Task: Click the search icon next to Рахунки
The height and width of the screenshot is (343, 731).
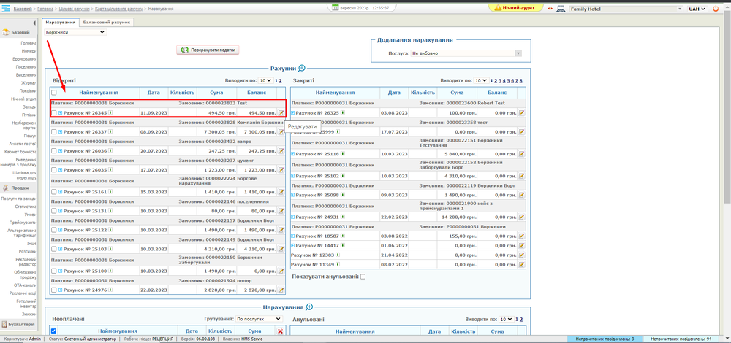Action: pos(302,69)
